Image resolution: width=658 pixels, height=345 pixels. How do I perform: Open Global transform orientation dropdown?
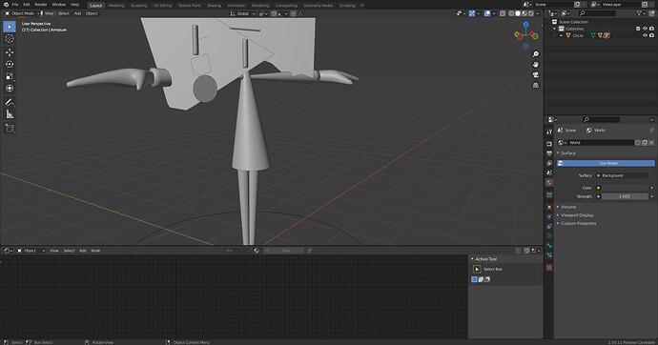pos(242,13)
